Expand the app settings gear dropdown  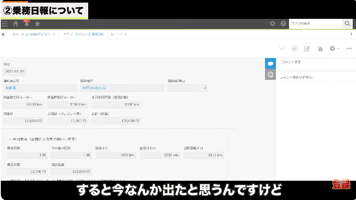pos(334,48)
